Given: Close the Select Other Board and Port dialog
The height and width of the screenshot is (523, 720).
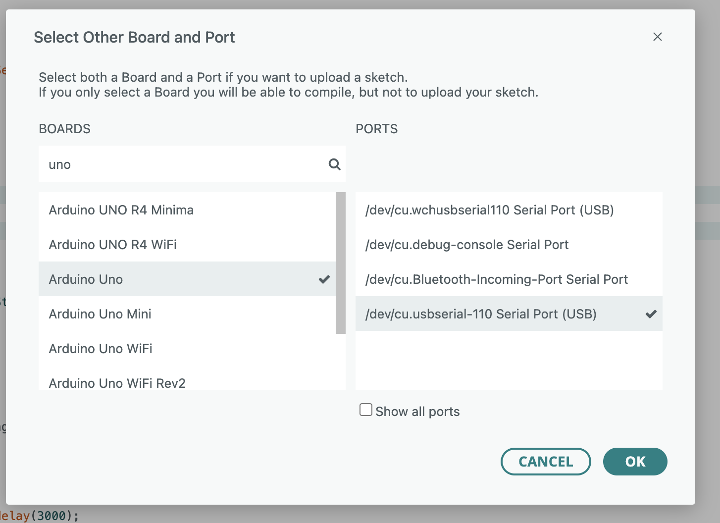Looking at the screenshot, I should (x=657, y=37).
